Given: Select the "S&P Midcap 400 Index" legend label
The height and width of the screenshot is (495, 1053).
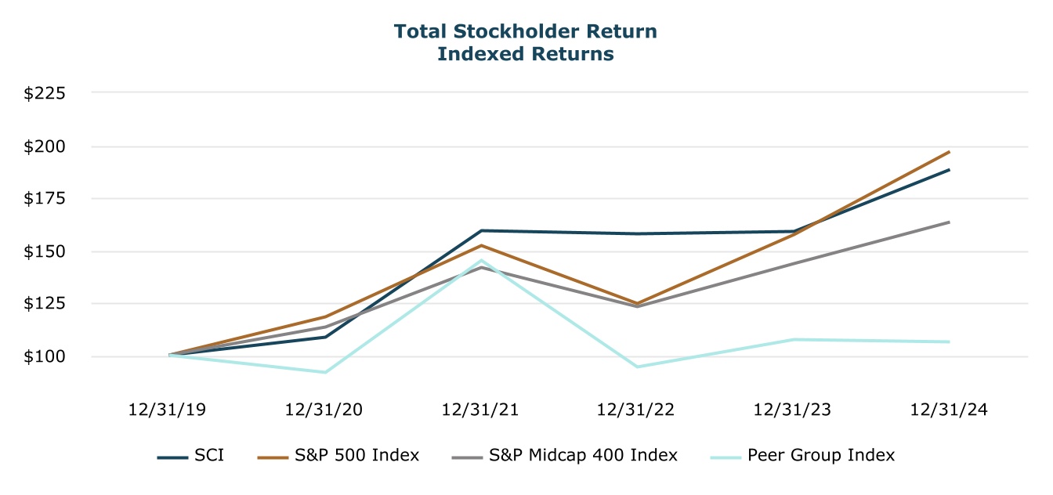Looking at the screenshot, I should coord(584,455).
